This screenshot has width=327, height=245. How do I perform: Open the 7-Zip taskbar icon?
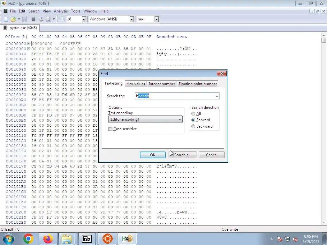(87, 239)
